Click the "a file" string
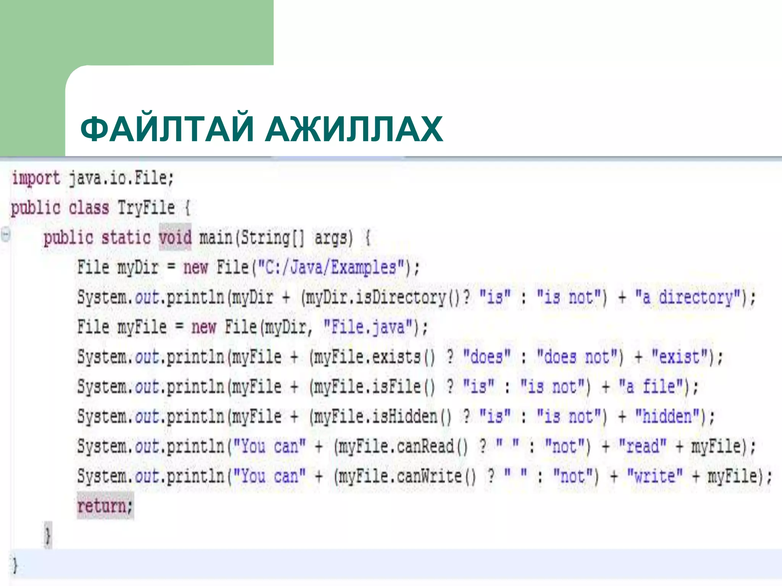This screenshot has height=586, width=782. (651, 386)
